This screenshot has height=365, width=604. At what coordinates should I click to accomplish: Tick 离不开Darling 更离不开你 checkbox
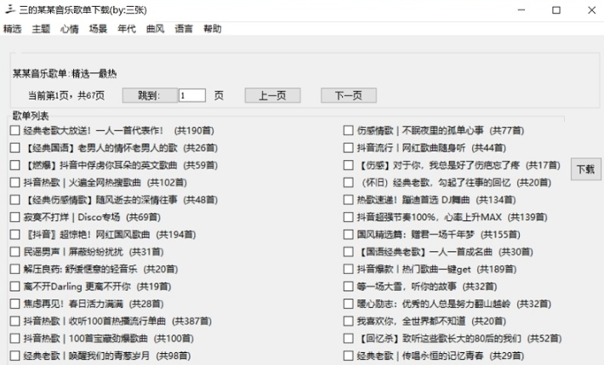(x=15, y=287)
